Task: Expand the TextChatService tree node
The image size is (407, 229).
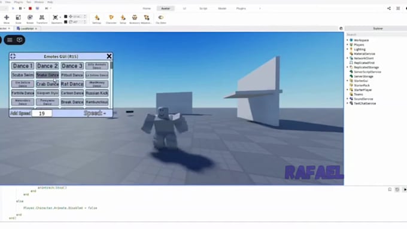Action: pos(347,103)
